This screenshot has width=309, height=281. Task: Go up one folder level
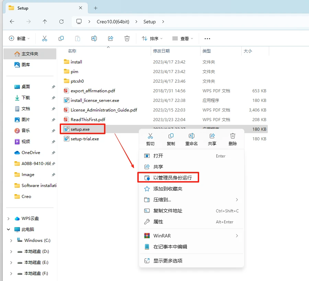coord(45,22)
